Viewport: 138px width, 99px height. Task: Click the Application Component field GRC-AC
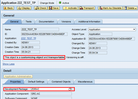click(x=51, y=94)
